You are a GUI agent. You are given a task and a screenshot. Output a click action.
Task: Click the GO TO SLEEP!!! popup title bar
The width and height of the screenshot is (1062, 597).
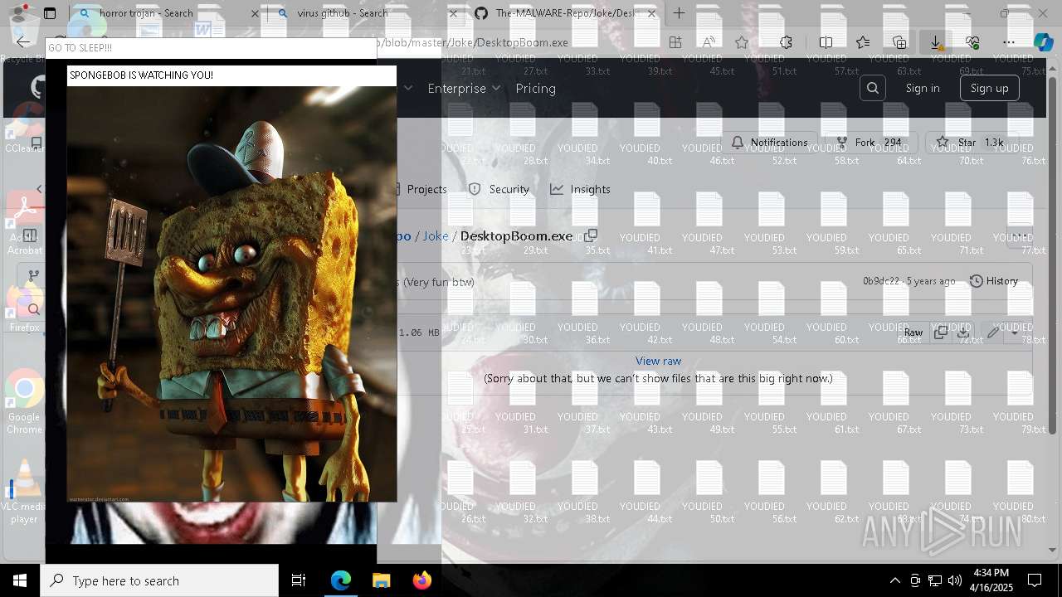(211, 48)
